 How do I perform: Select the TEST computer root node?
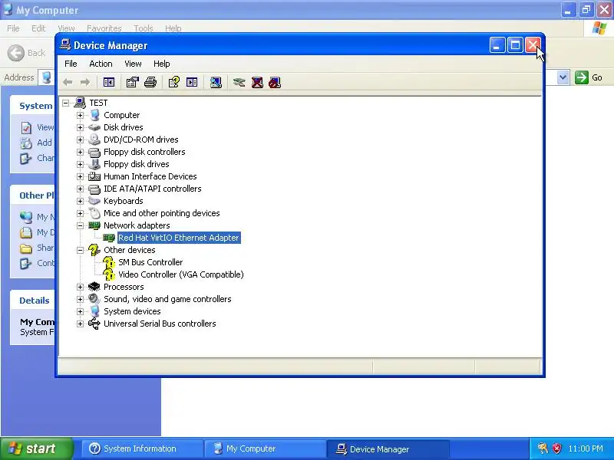98,103
